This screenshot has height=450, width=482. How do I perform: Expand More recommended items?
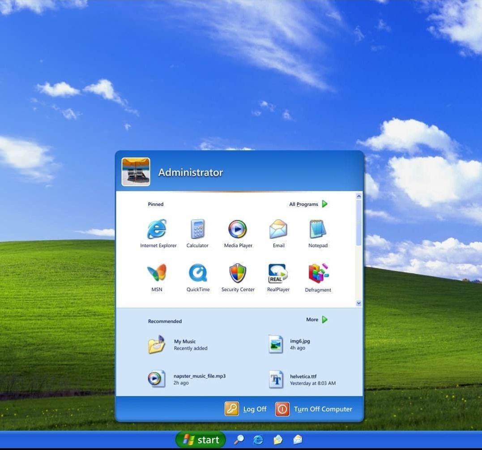(x=317, y=320)
